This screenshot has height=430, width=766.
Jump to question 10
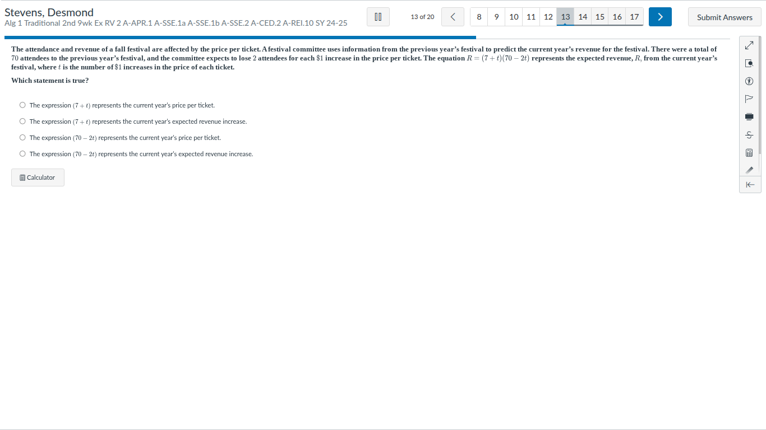click(x=514, y=17)
